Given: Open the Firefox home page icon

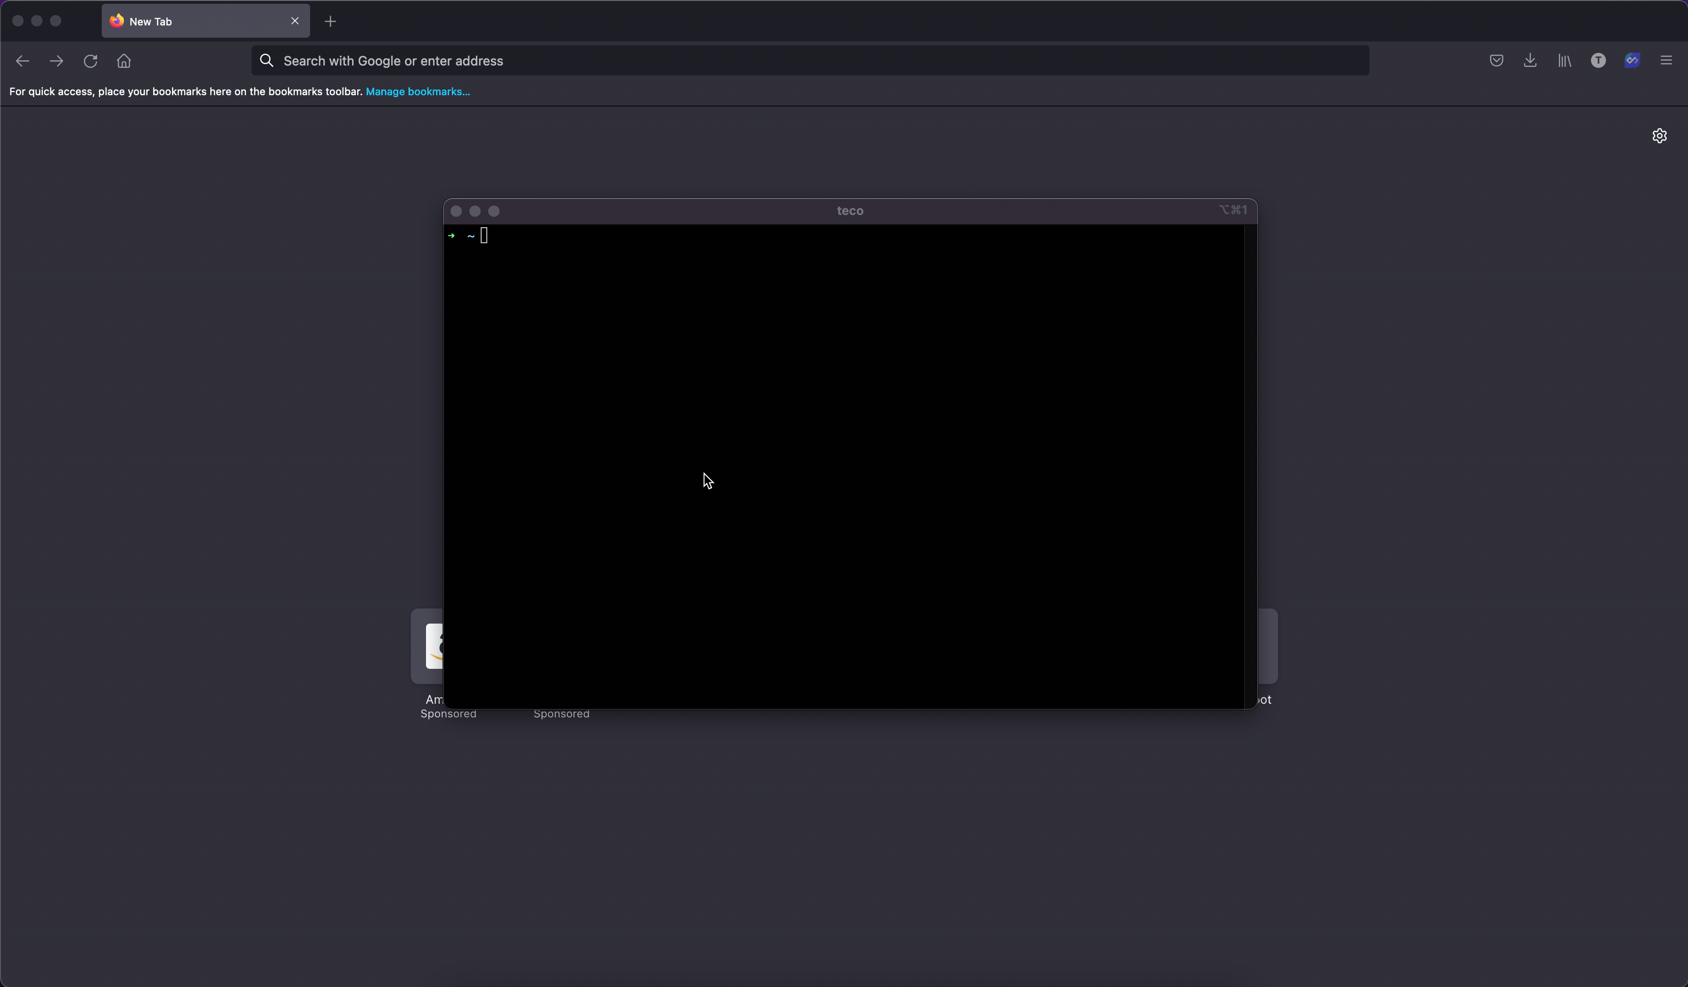Looking at the screenshot, I should 124,61.
